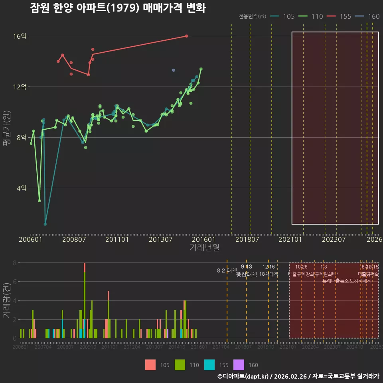Click the 201307 x-axis tick label on price chart
Screen dimensions: 383x383
point(160,239)
